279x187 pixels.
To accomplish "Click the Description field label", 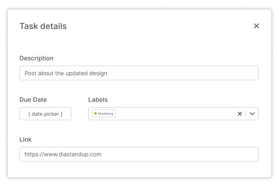I will click(x=36, y=58).
